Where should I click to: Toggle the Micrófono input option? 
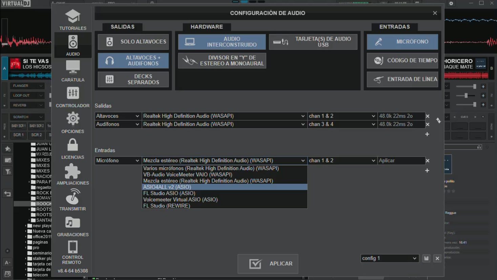click(402, 42)
